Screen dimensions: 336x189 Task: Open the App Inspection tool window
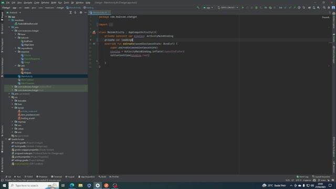point(87,177)
